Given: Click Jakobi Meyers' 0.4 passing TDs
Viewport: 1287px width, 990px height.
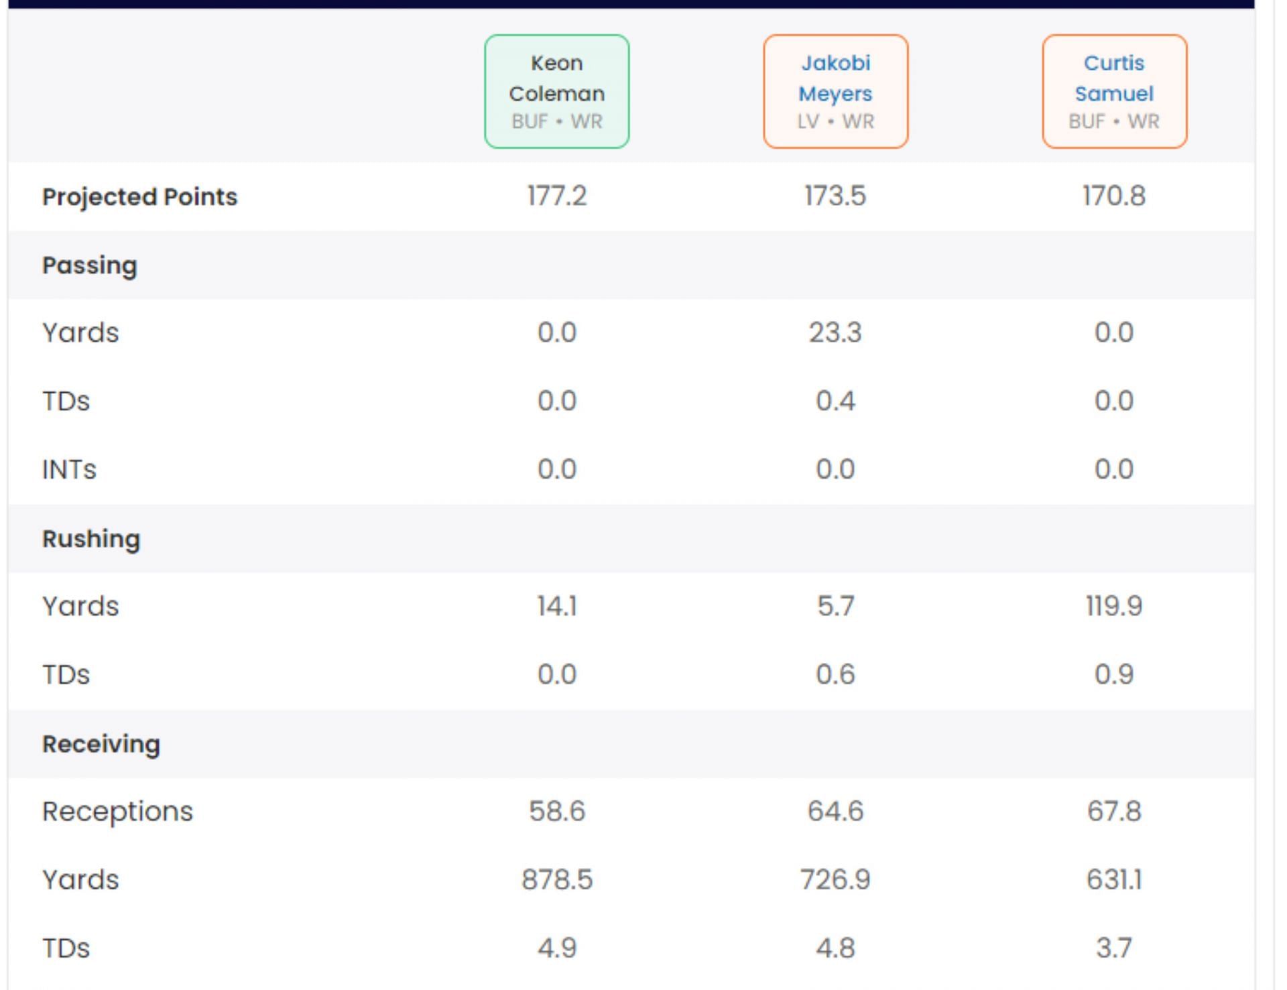Looking at the screenshot, I should coord(835,401).
